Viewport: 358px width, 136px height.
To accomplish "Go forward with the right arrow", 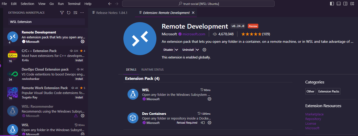I will tap(117, 4).
